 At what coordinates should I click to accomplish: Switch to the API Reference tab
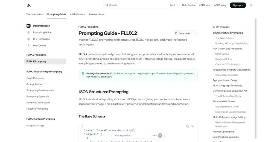(x=77, y=14)
